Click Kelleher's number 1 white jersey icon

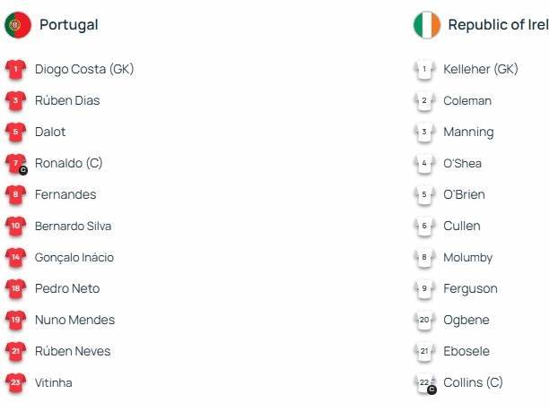point(424,69)
